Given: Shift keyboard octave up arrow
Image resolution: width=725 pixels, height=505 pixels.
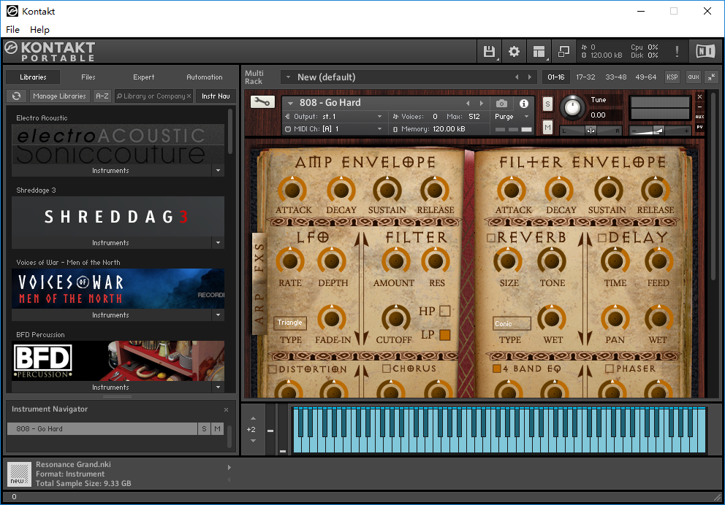Looking at the screenshot, I should coord(253,418).
